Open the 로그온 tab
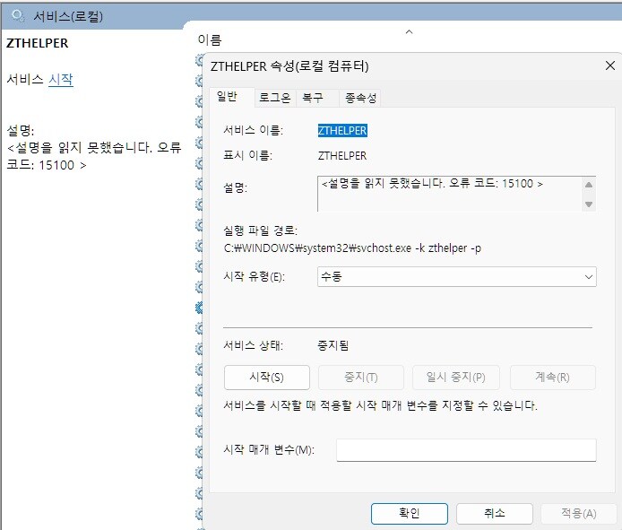The height and width of the screenshot is (530, 622). pos(274,98)
